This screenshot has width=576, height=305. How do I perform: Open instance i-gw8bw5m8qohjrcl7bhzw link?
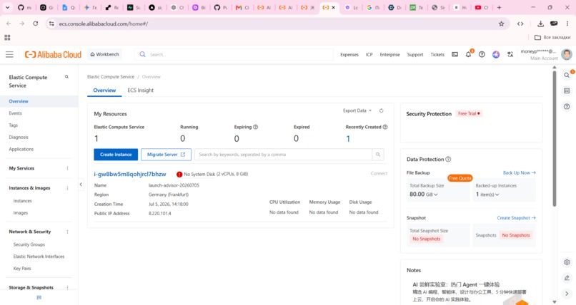click(130, 174)
